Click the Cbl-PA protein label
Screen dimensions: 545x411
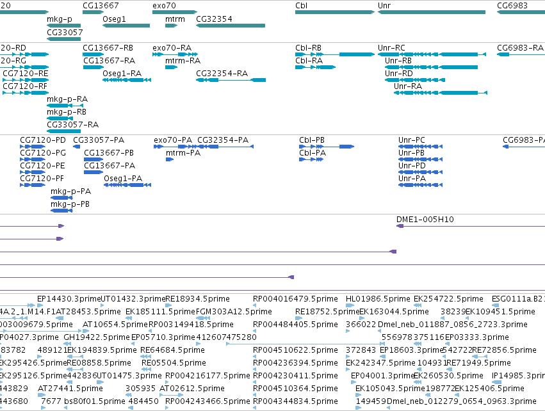point(313,153)
